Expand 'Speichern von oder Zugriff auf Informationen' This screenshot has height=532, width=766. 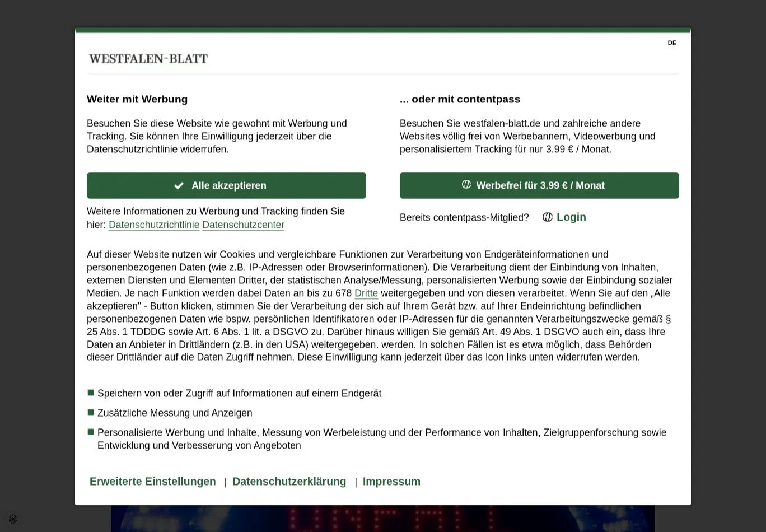(239, 394)
